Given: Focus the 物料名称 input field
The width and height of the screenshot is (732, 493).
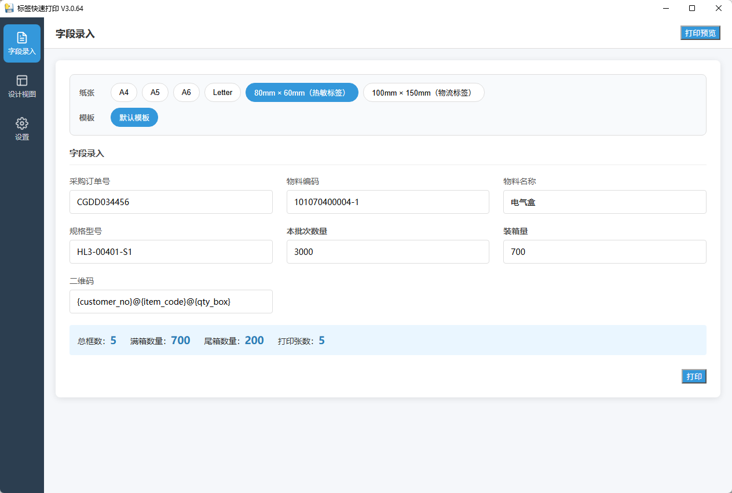Looking at the screenshot, I should pos(605,202).
